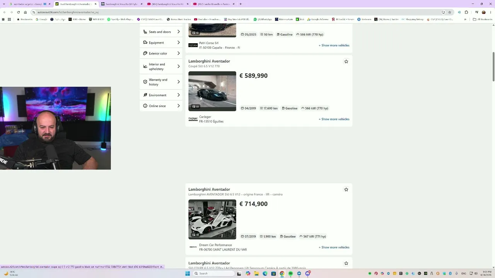Open the Chrome extensions puzzle icon
The width and height of the screenshot is (495, 278).
click(466, 12)
